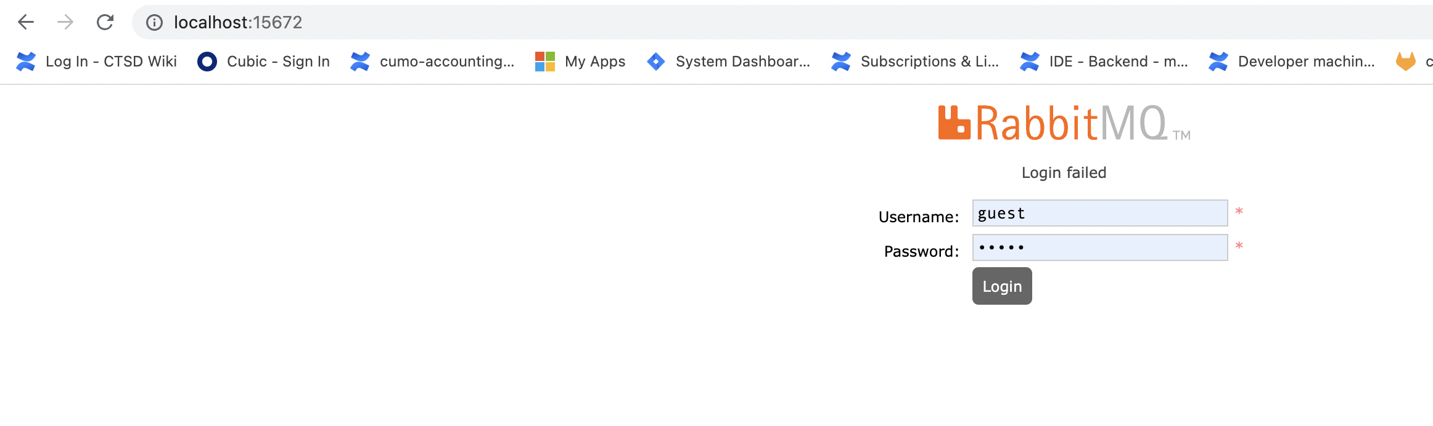This screenshot has height=426, width=1433.
Task: Focus the Password field
Action: (x=1100, y=247)
